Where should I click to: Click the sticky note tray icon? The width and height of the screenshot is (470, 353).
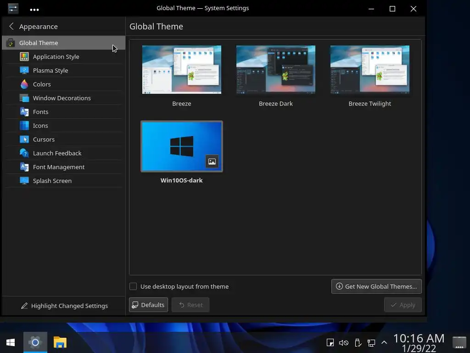330,342
